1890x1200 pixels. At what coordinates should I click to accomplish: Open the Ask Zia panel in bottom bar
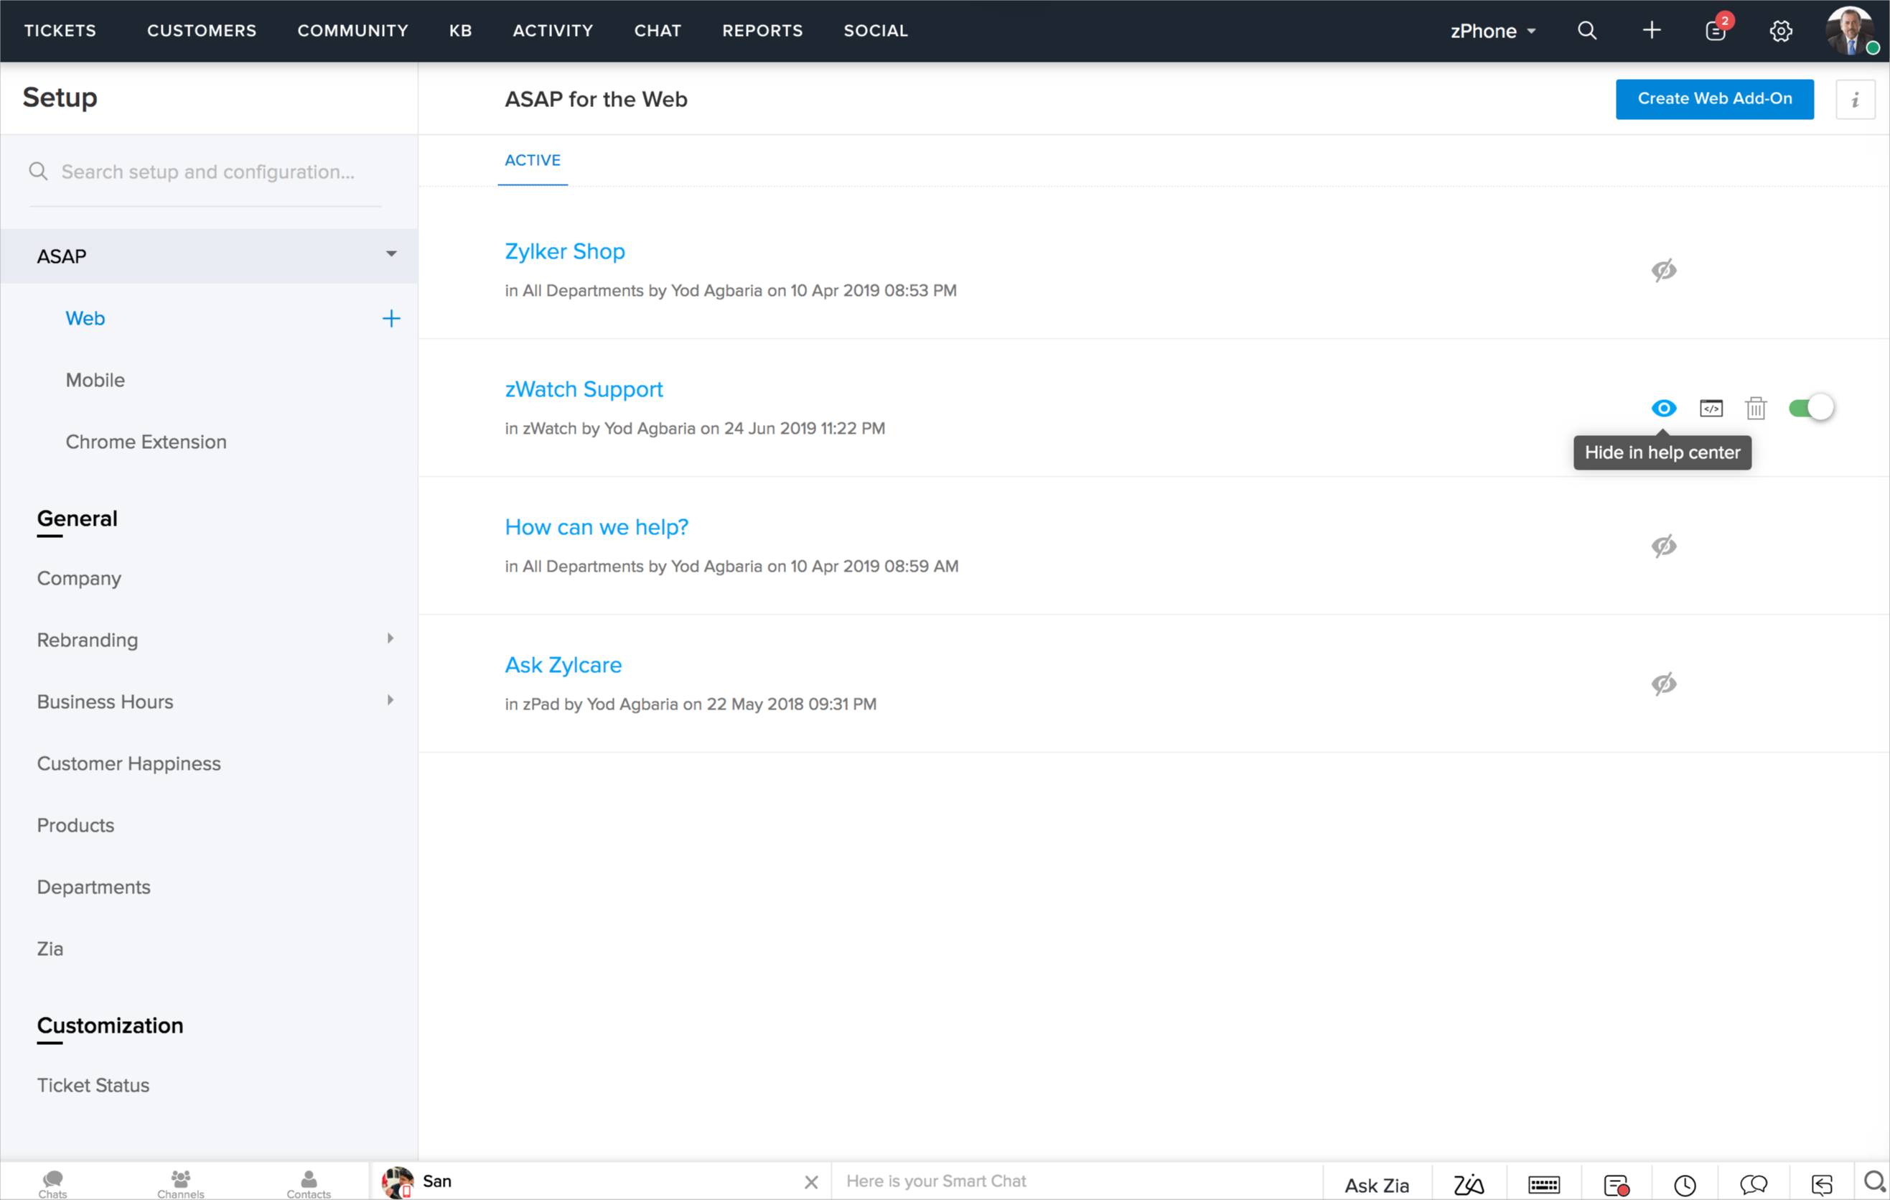tap(1376, 1184)
